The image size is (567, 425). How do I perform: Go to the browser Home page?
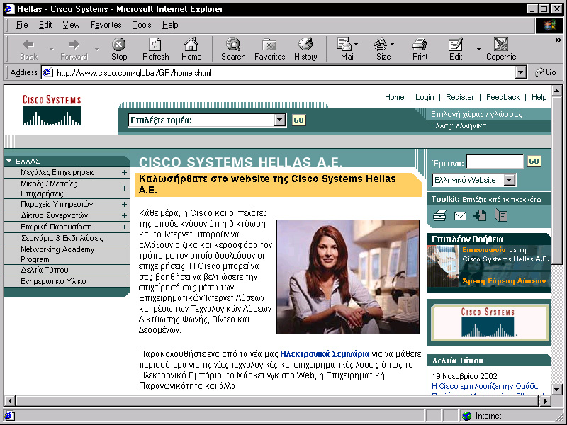[x=191, y=49]
